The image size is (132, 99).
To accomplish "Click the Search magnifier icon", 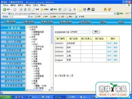I will click(34, 9).
